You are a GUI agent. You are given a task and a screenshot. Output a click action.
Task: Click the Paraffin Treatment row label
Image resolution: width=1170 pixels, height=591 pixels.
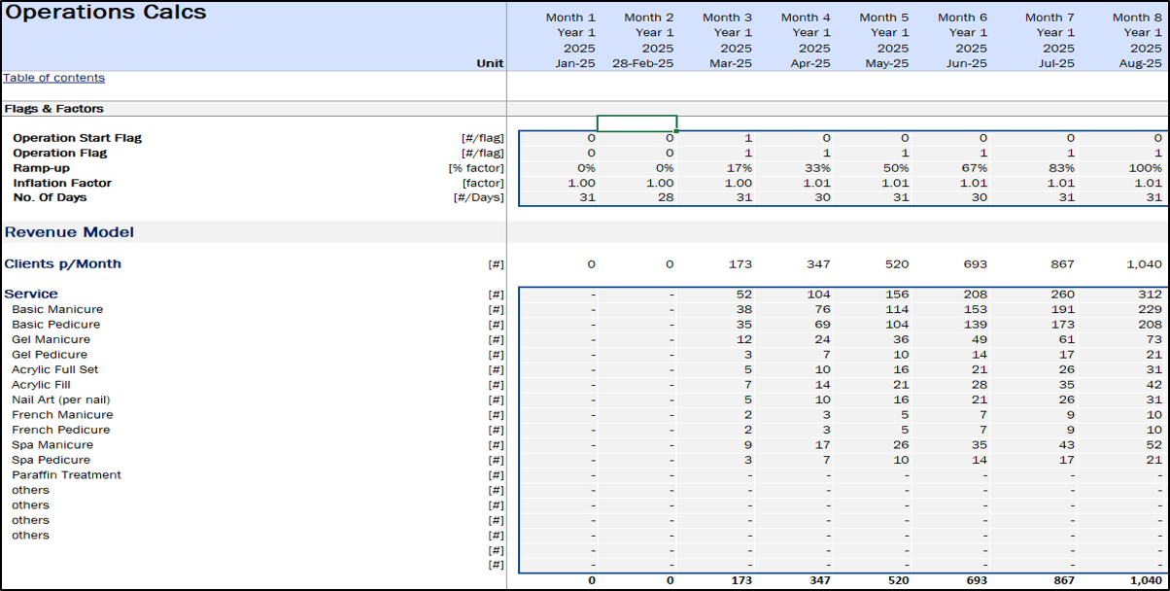tap(66, 475)
